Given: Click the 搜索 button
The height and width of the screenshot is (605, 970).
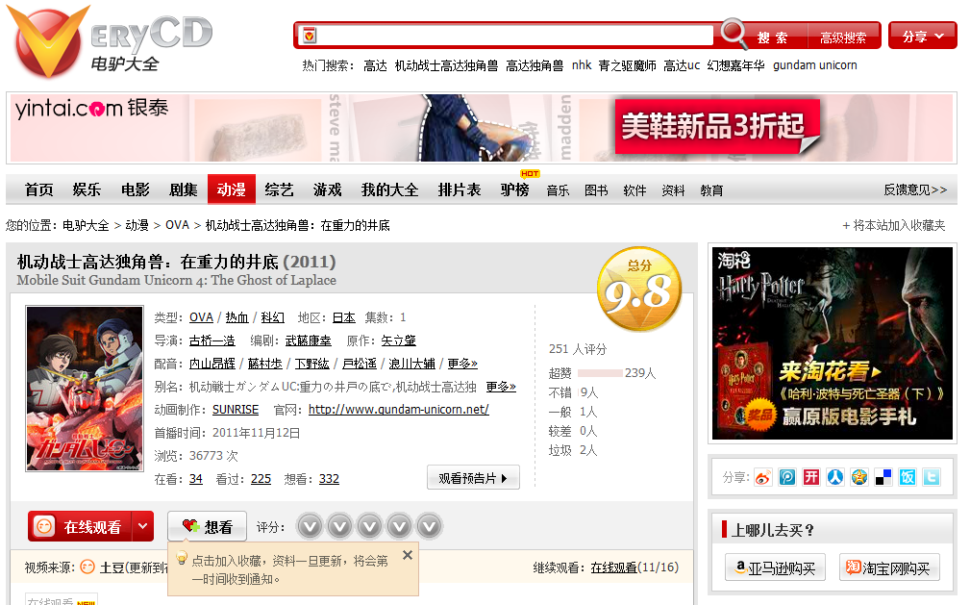Looking at the screenshot, I should click(x=773, y=38).
